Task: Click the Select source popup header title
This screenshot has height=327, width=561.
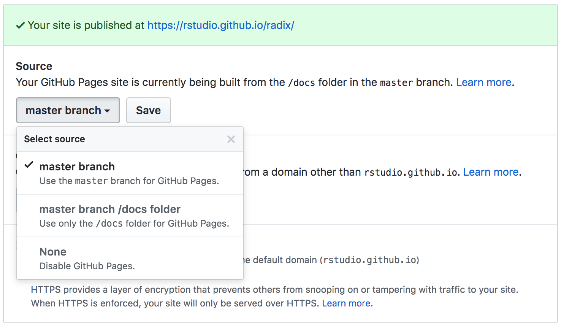Action: [x=54, y=139]
